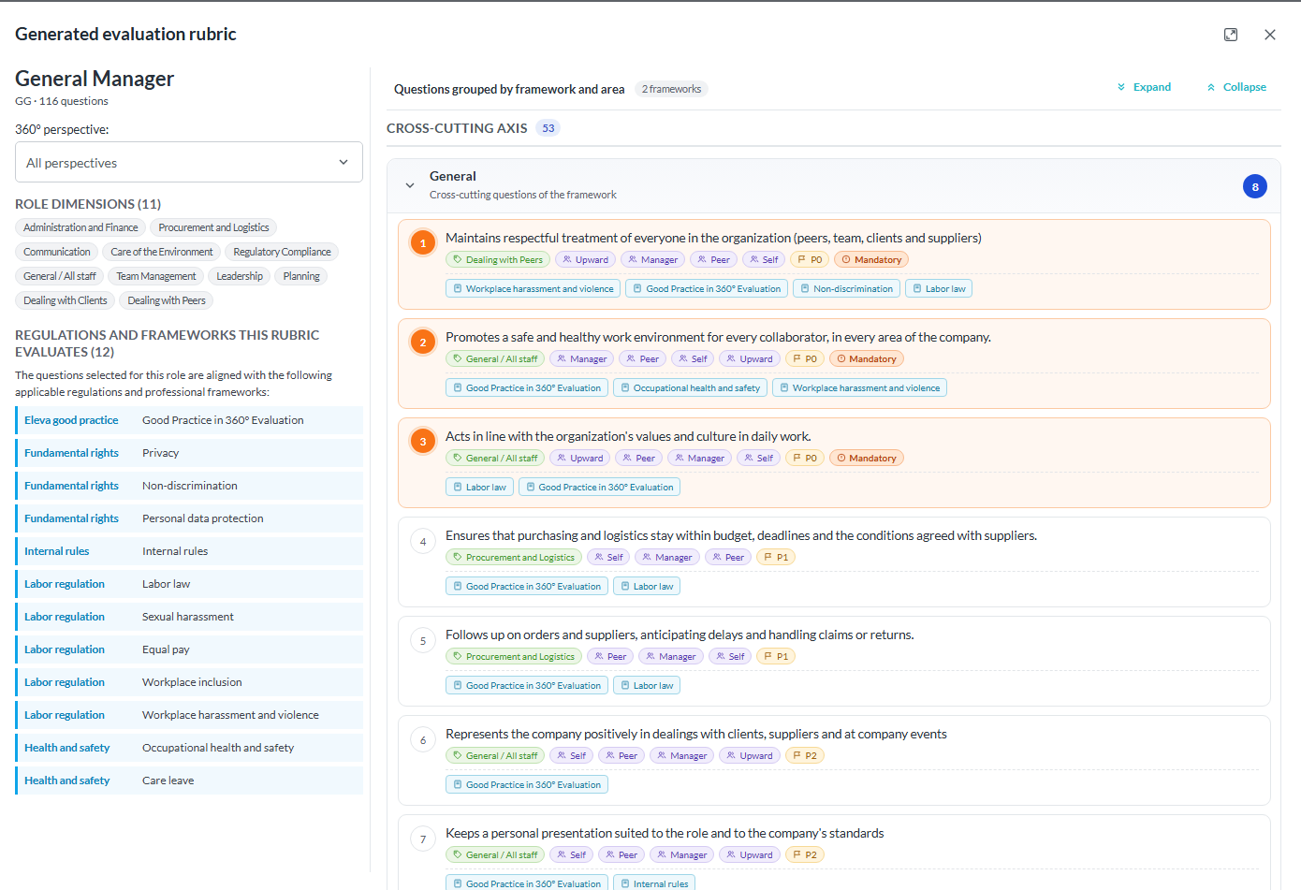Click the number 6 question badge

tap(423, 739)
